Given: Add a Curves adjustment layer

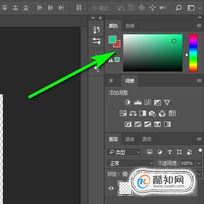Looking at the screenshot, I should 147,102.
